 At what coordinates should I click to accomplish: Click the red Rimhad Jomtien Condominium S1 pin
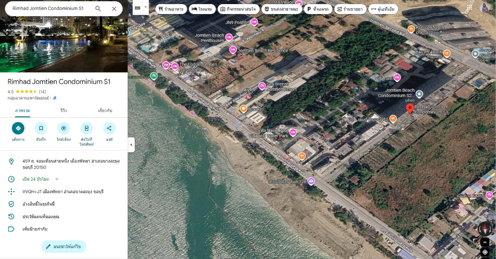(410, 109)
